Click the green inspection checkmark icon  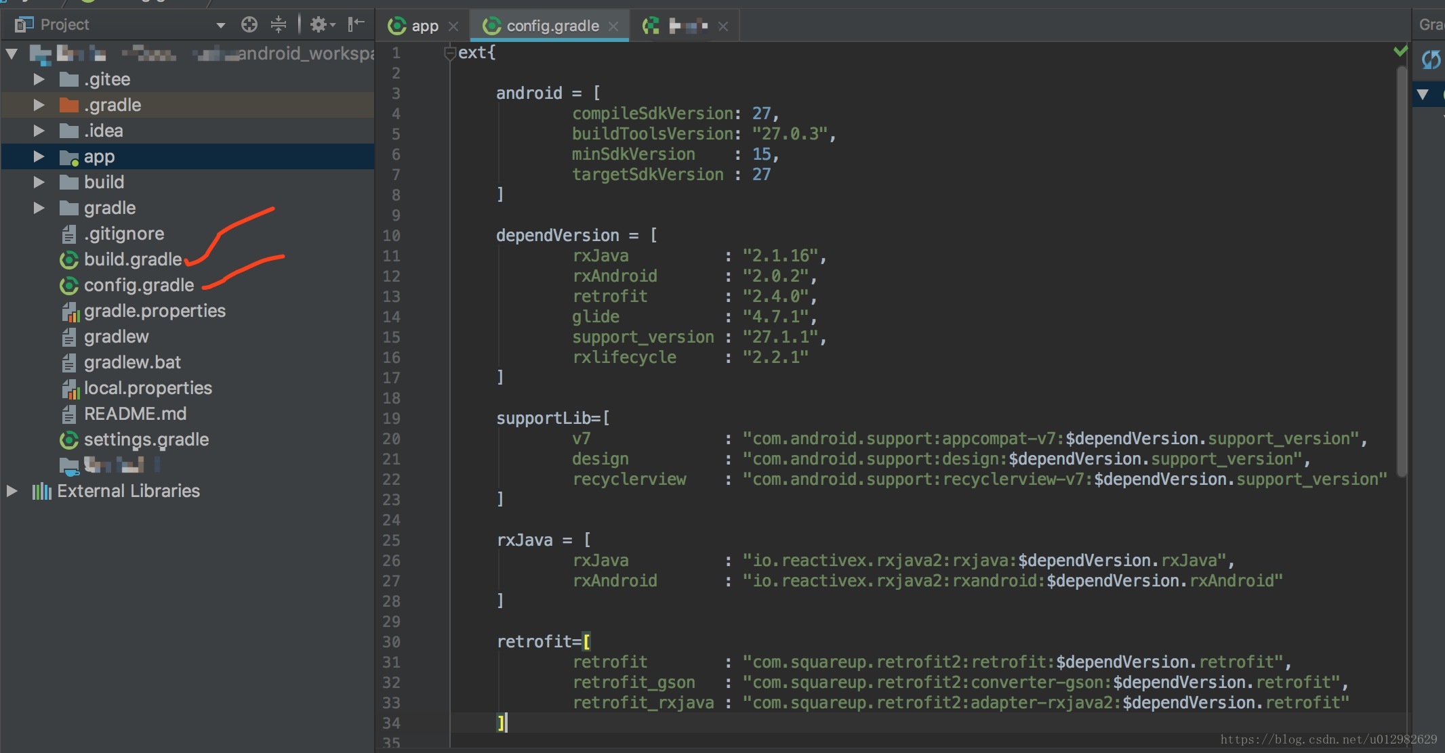1400,51
